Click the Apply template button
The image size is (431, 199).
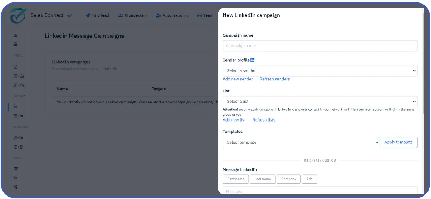399,142
